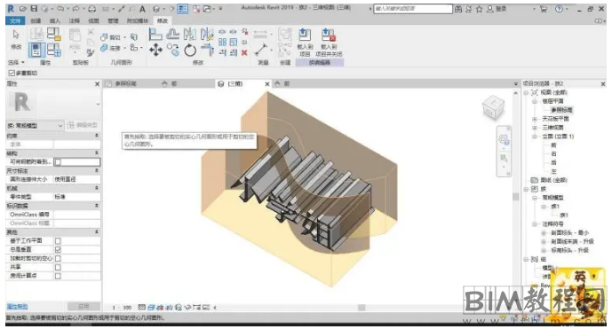Open the Cut geometry dropdown arrow
The height and width of the screenshot is (329, 612).
click(x=124, y=37)
